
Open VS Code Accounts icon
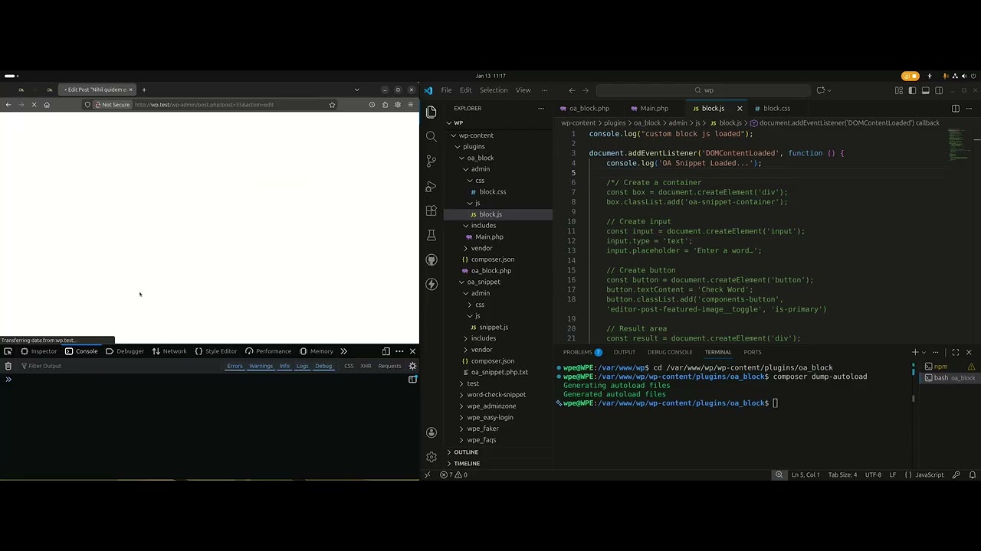point(431,432)
